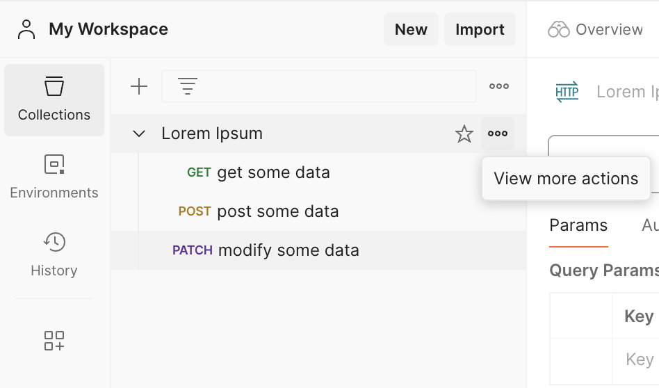Screen dimensions: 659x388
Task: Open the Collections sidebar panel
Action: pyautogui.click(x=54, y=100)
